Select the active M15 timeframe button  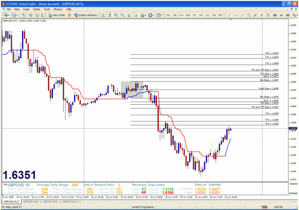(181, 15)
